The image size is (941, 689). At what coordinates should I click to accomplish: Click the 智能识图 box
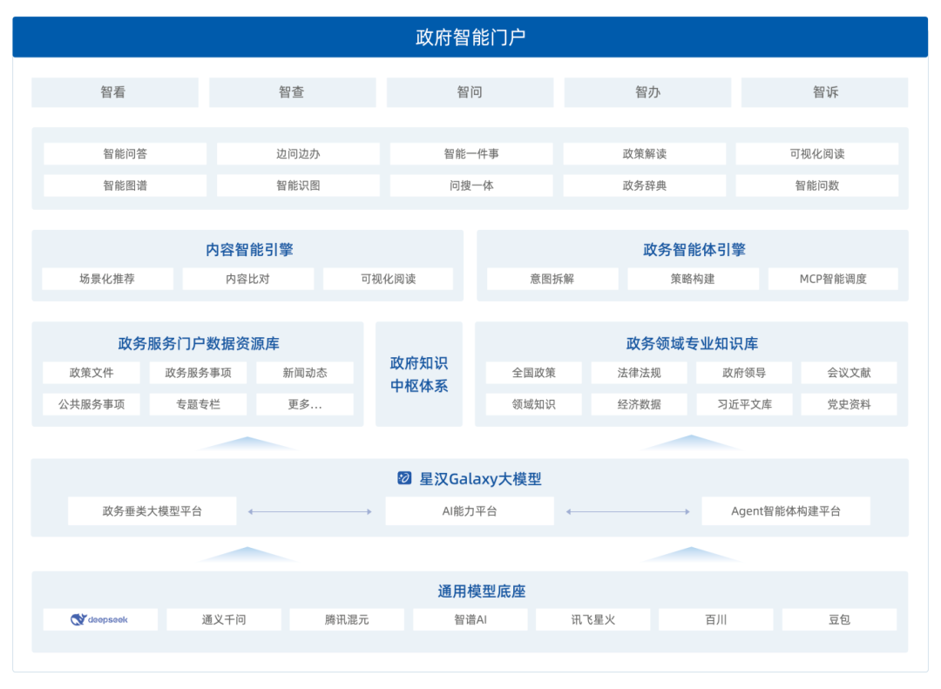point(298,186)
